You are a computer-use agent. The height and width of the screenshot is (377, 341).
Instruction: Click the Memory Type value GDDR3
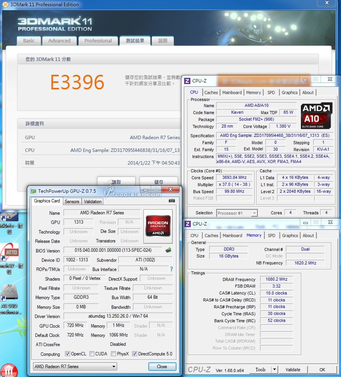tap(81, 297)
